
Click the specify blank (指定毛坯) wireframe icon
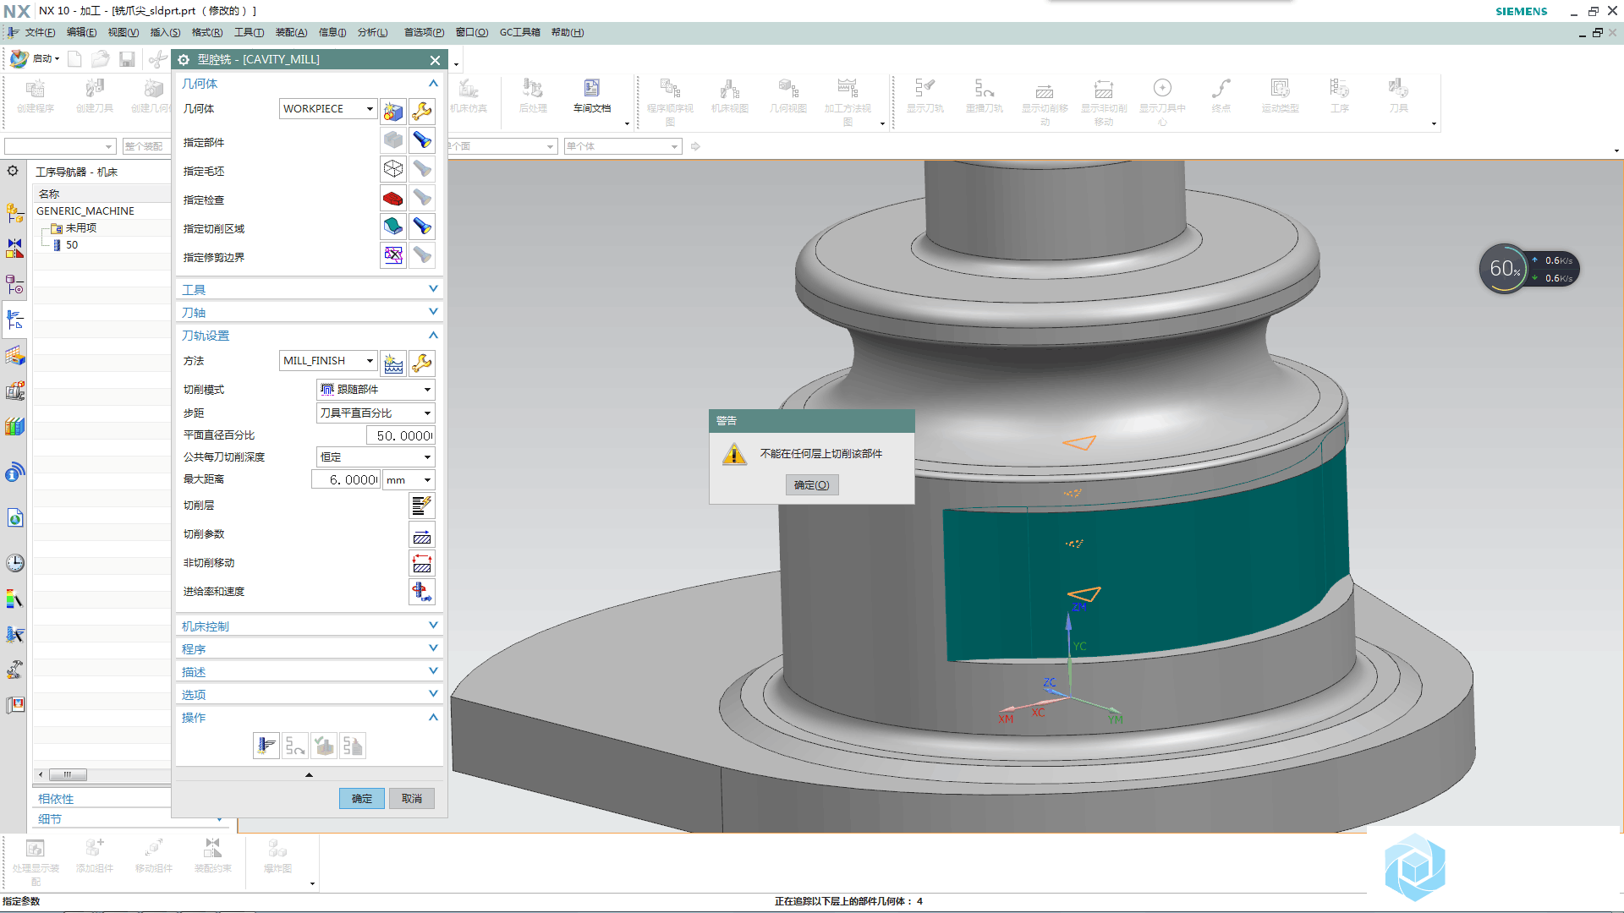pos(393,169)
